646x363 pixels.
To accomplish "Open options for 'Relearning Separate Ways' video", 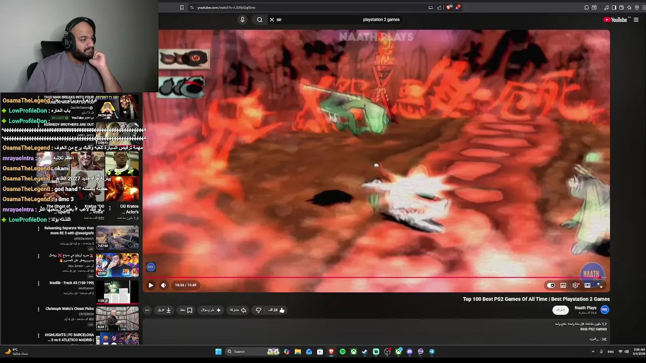I will [x=38, y=228].
